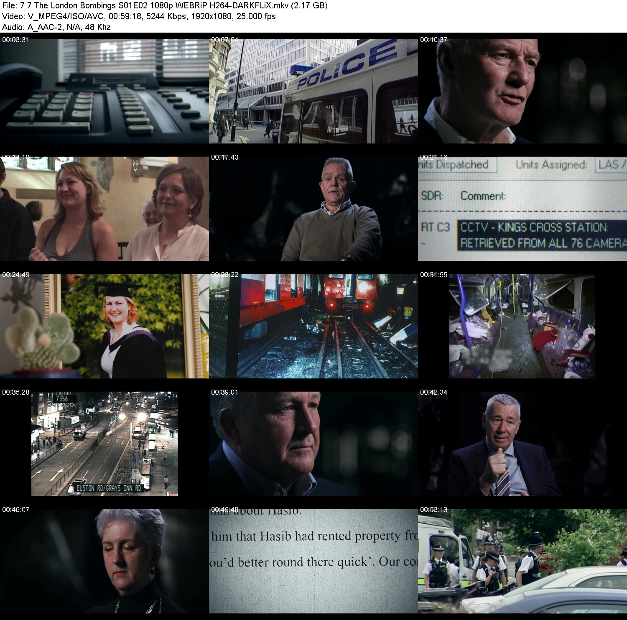This screenshot has width=627, height=620.
Task: Click the 00:17:43 timestamp label
Action: [224, 157]
